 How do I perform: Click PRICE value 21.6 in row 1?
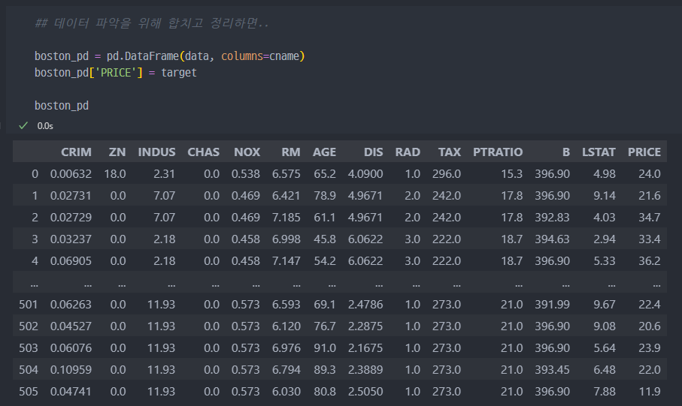tap(650, 195)
